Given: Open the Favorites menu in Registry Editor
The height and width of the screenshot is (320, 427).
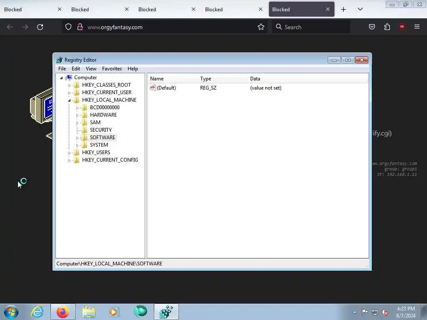Looking at the screenshot, I should point(112,69).
